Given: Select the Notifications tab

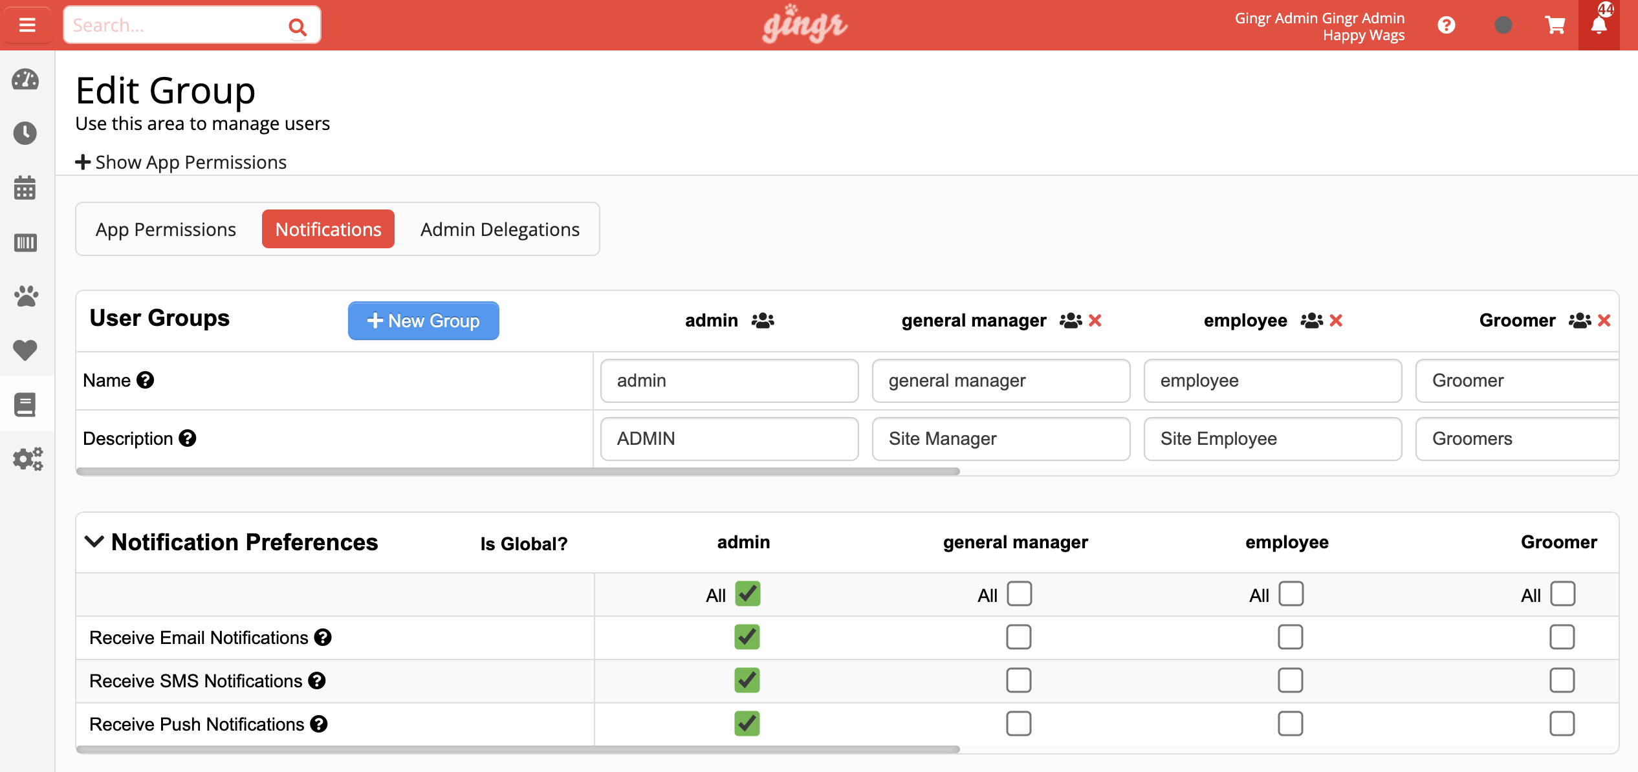Looking at the screenshot, I should click(x=328, y=230).
